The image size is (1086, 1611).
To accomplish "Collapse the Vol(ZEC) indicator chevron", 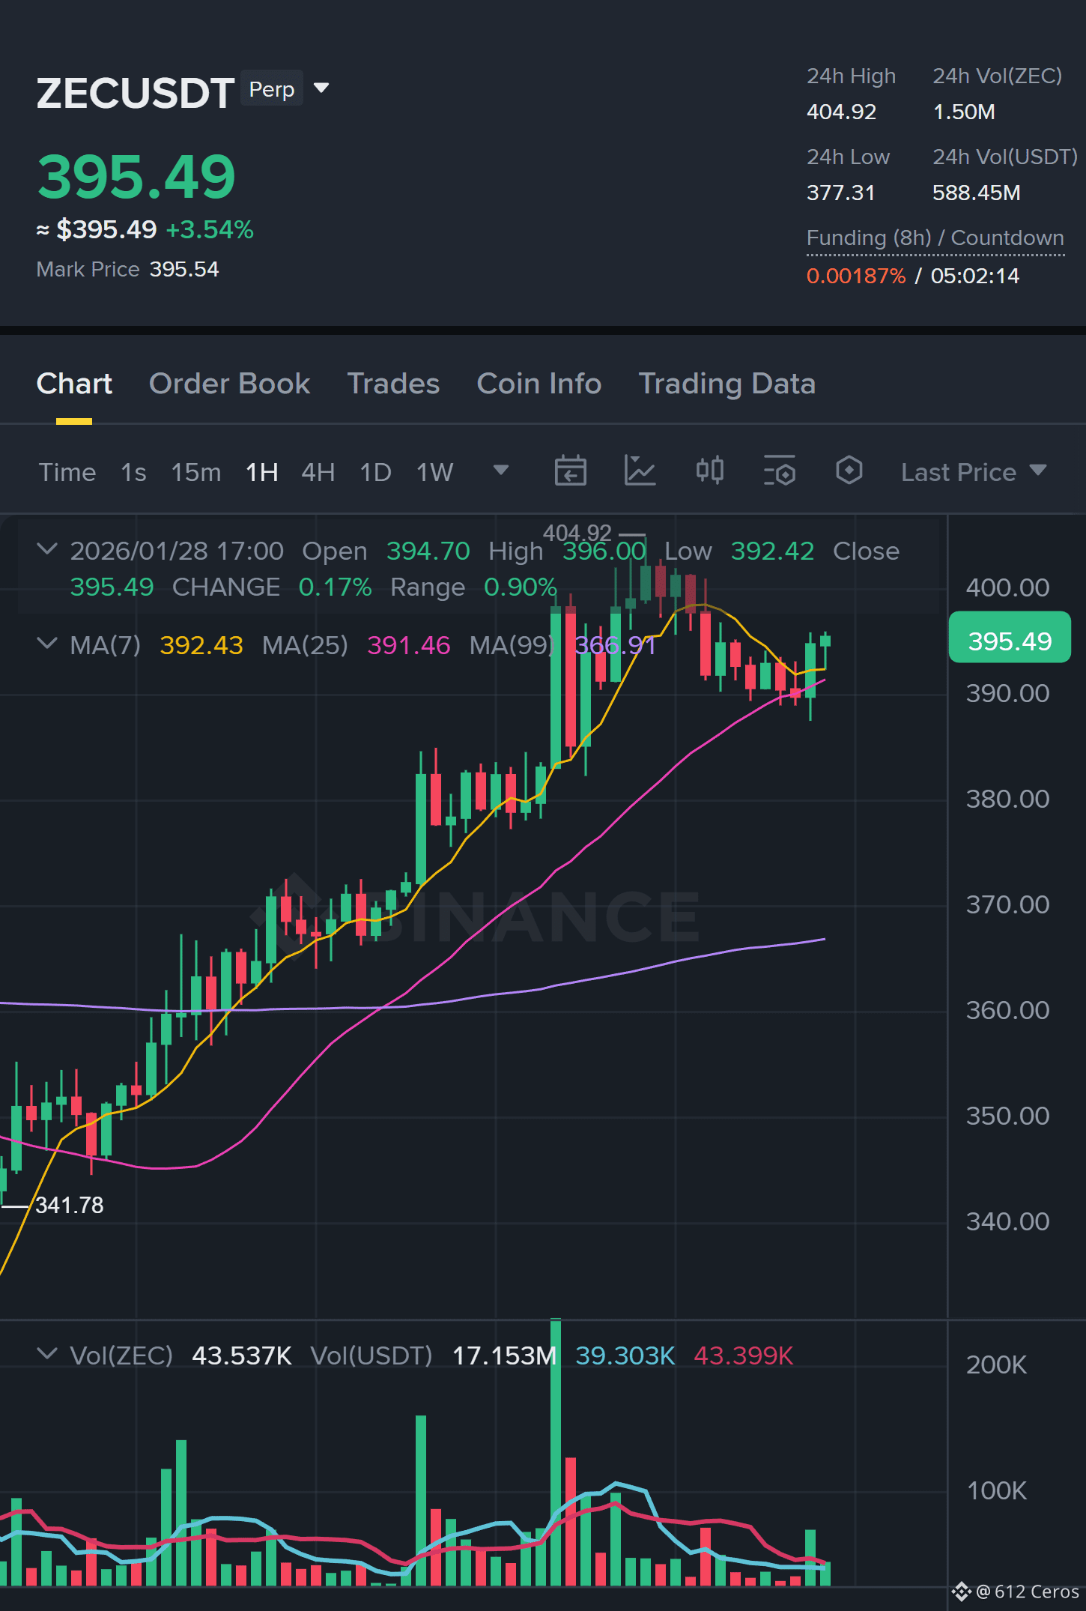I will [47, 1354].
